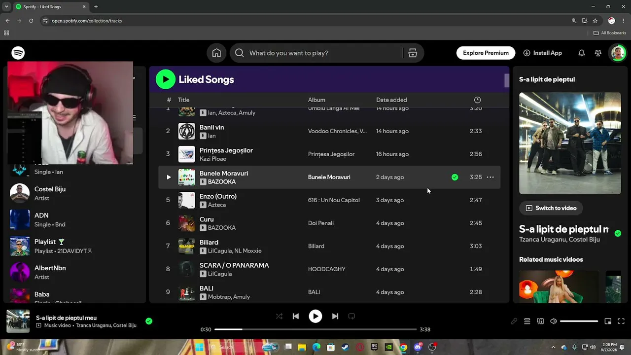Open the notifications bell
Screen dimensions: 631x355
582,53
